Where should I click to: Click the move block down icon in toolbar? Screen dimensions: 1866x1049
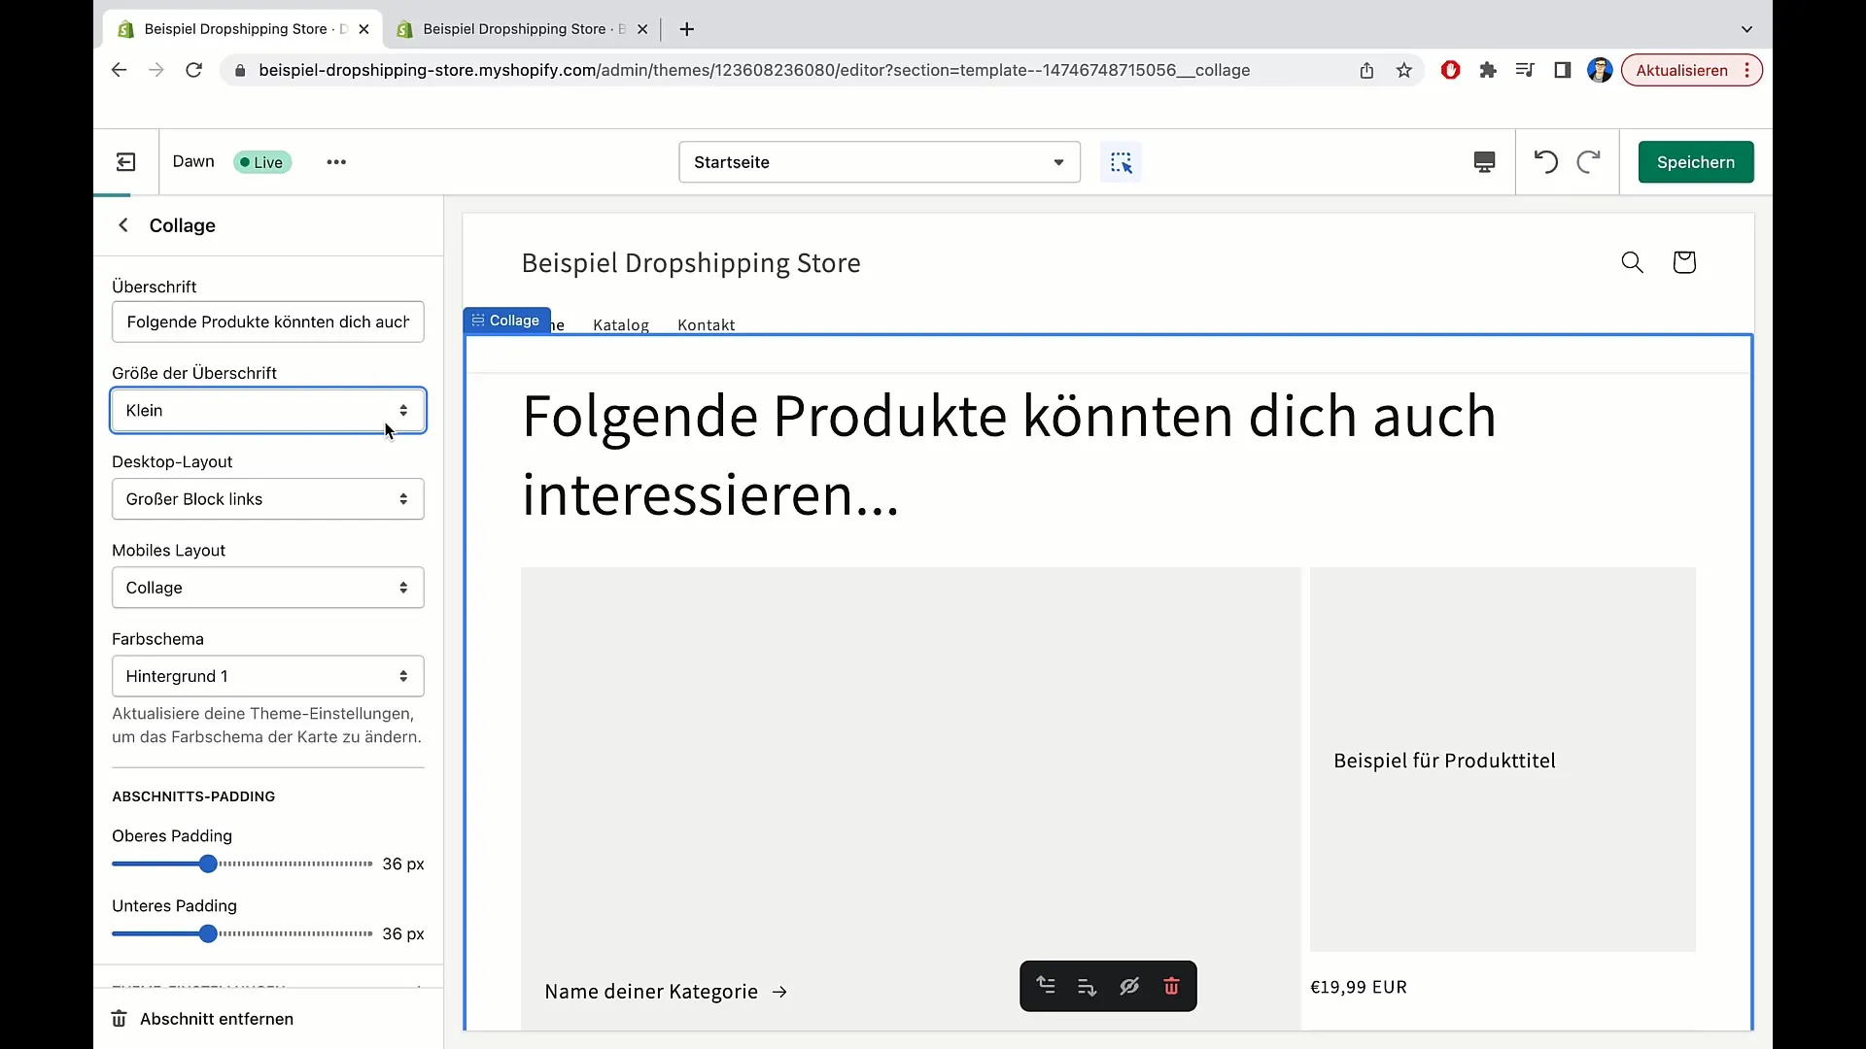coord(1087,986)
